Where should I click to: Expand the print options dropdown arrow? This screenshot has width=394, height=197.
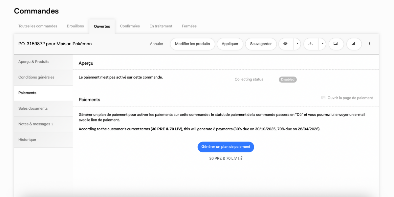[x=297, y=44]
